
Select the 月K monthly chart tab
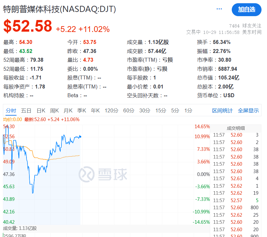point(68,110)
